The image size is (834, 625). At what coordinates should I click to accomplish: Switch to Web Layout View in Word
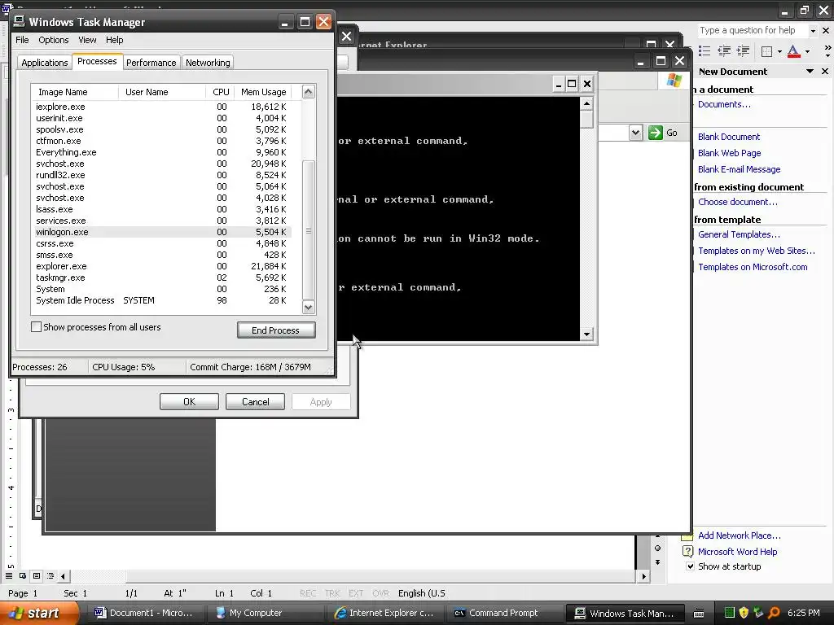tap(23, 575)
